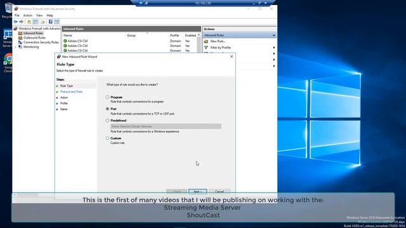406x228 pixels.
Task: Open the blue Help icon in toolbar
Action: tap(51, 22)
